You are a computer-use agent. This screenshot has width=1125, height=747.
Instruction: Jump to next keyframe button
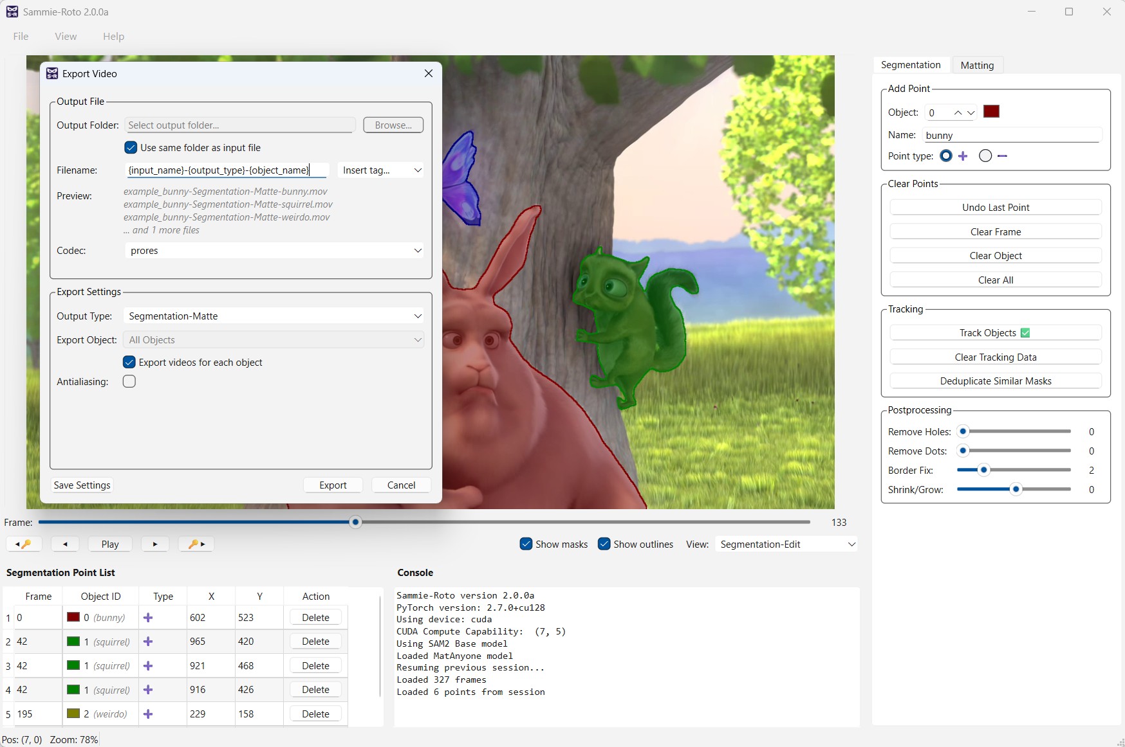click(196, 544)
